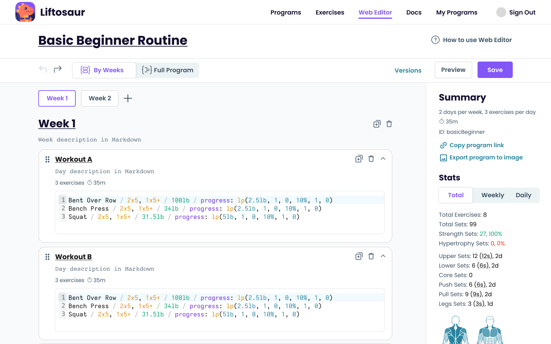Switch the editor to Full Program view

167,70
